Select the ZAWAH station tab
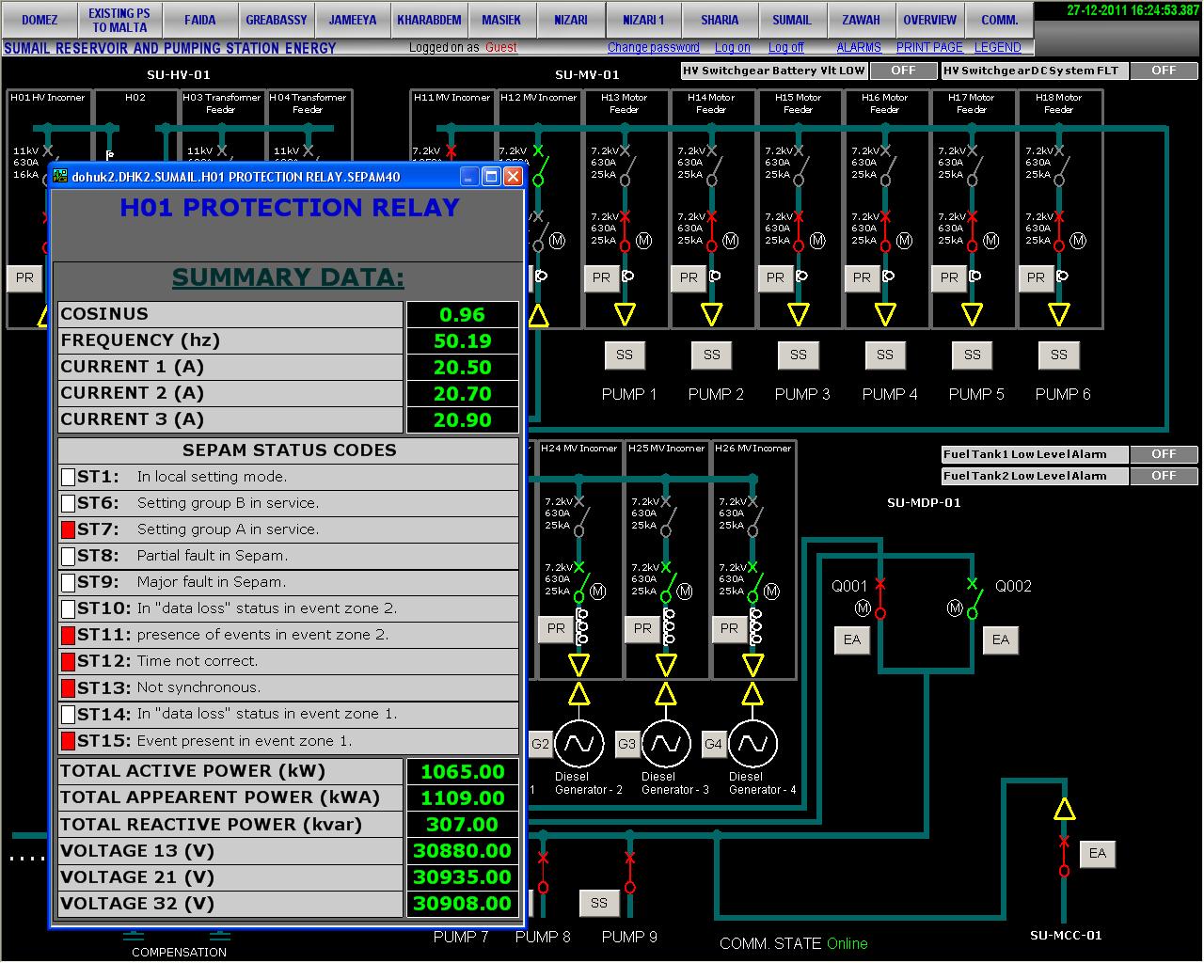Viewport: 1204px width, 963px height. [x=861, y=19]
